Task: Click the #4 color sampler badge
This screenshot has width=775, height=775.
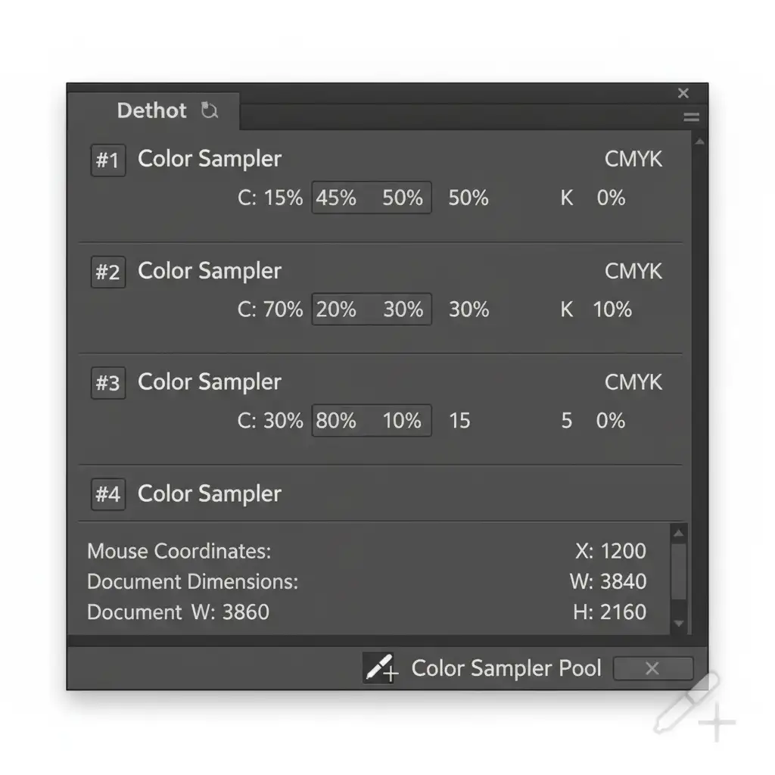Action: 107,495
